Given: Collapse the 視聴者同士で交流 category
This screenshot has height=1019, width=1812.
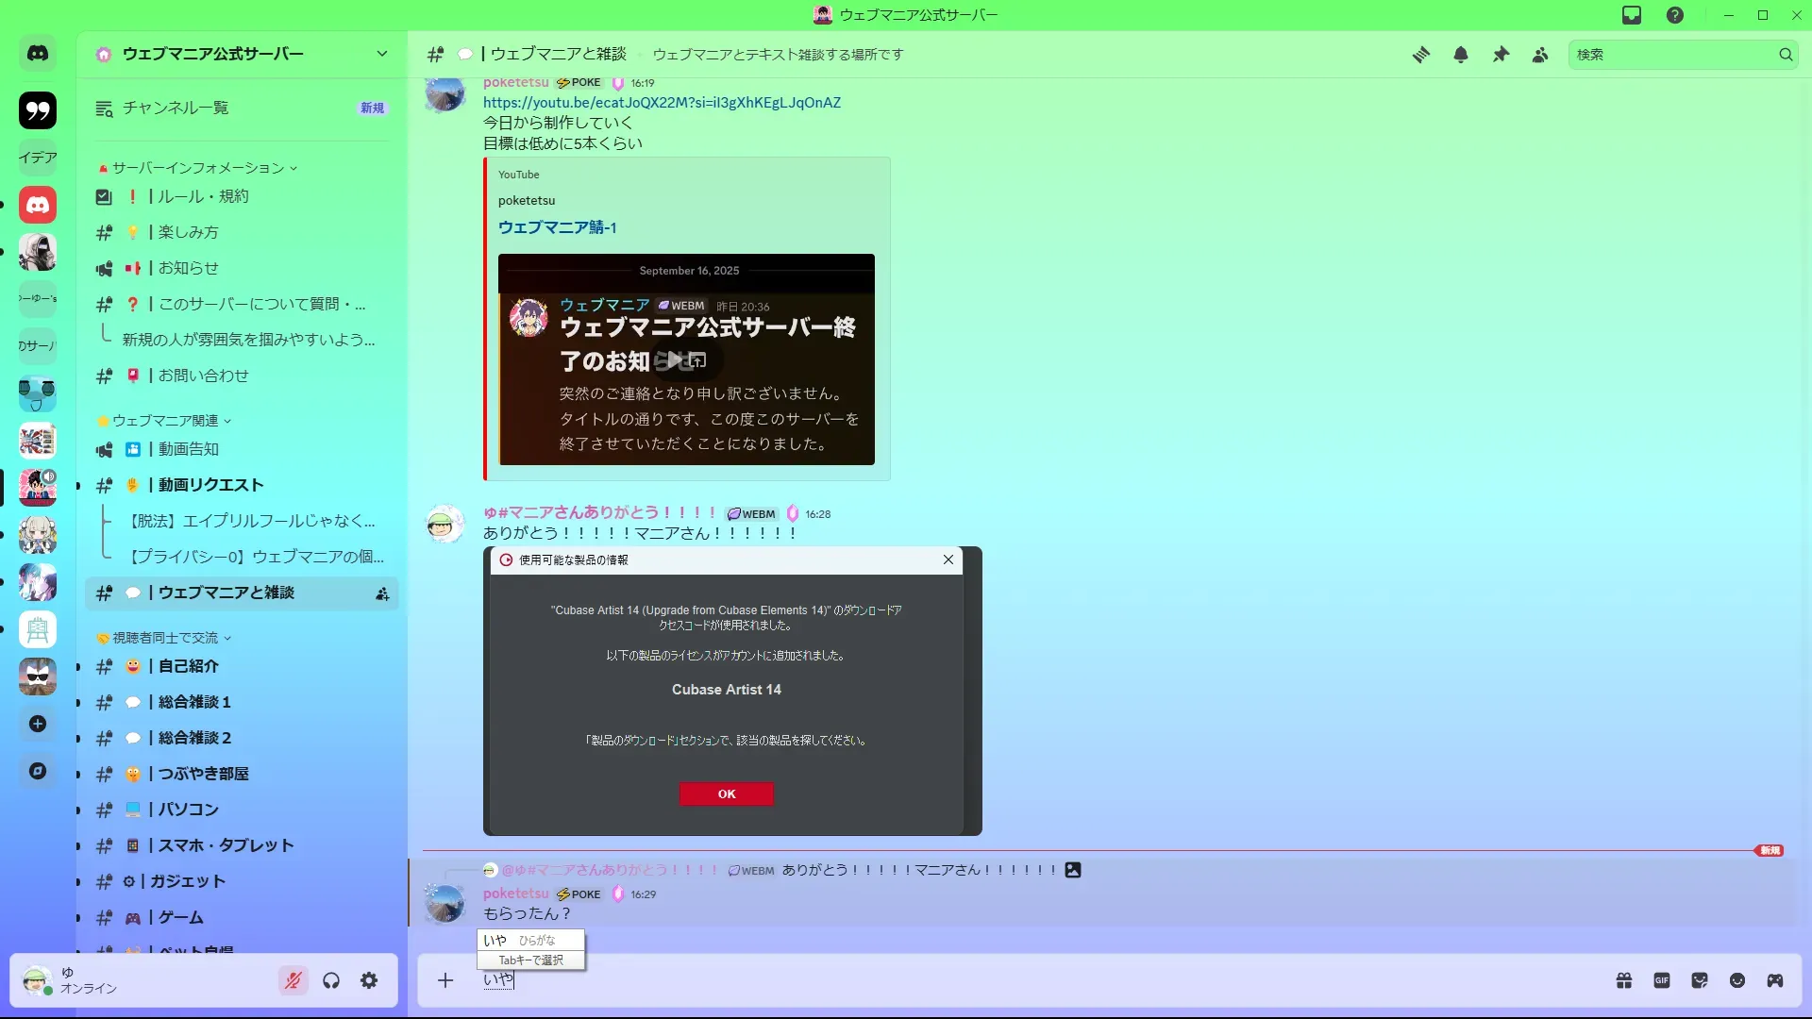Looking at the screenshot, I should pos(165,638).
